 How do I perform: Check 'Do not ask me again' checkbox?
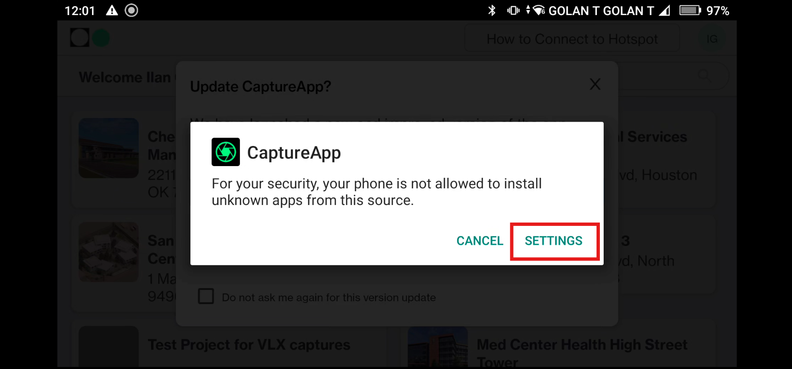[206, 296]
